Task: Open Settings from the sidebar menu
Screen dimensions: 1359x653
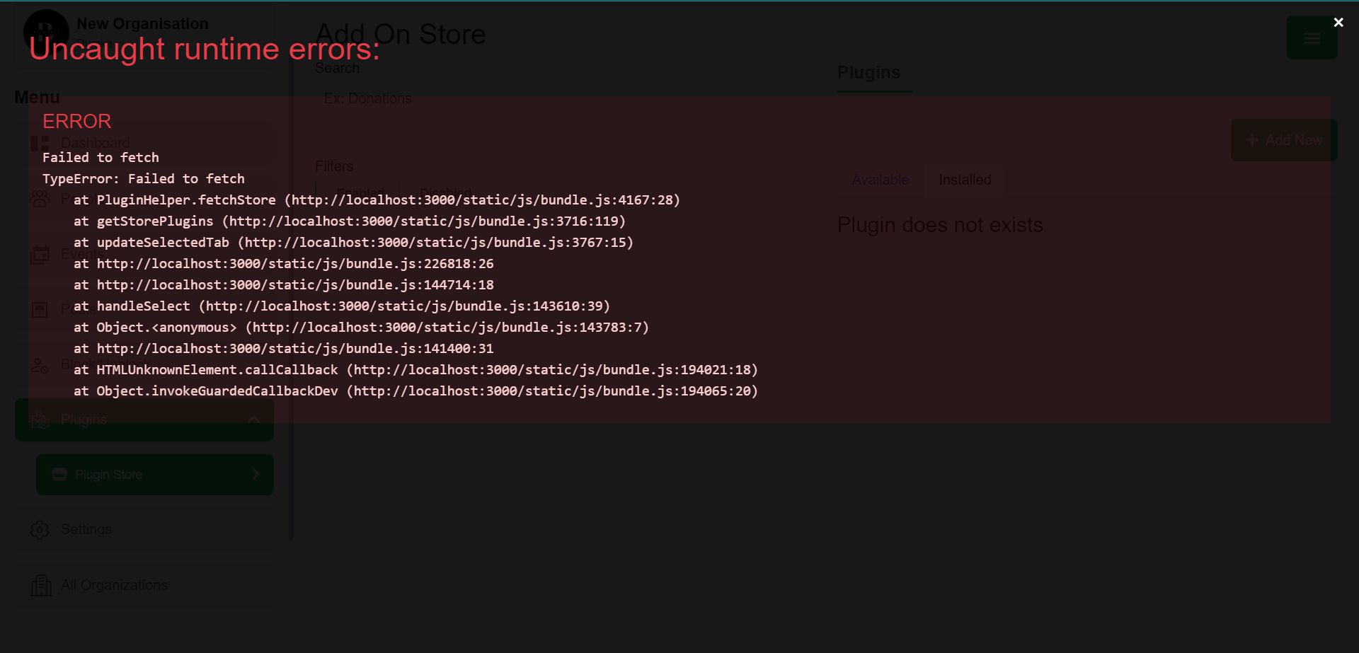Action: click(x=86, y=529)
